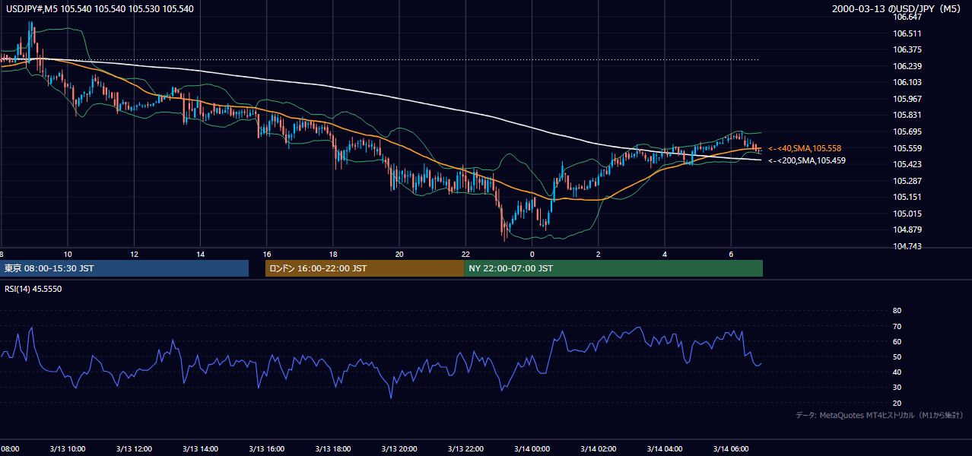Click the RSI(14) 45.5550 indicator label

click(x=33, y=289)
